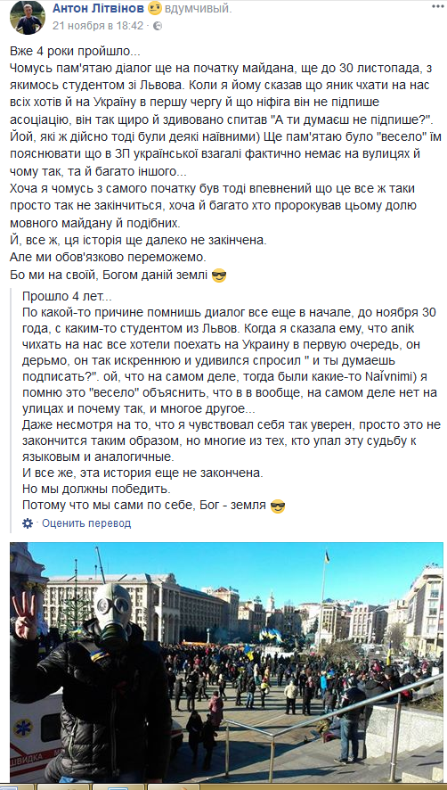The image size is (447, 790).
Task: Click the gas mask person in photo
Action: point(95,685)
